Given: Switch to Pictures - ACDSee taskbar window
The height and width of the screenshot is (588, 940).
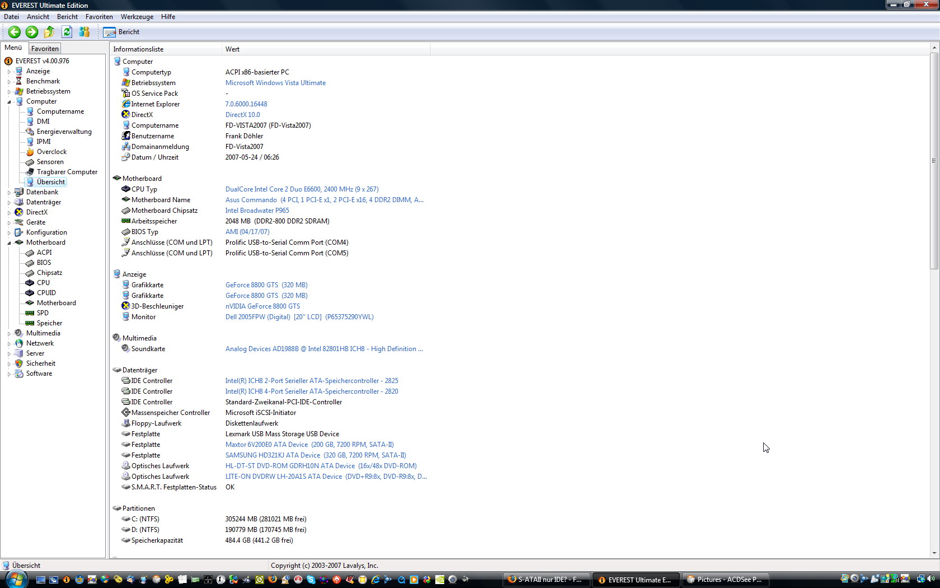Looking at the screenshot, I should point(726,580).
